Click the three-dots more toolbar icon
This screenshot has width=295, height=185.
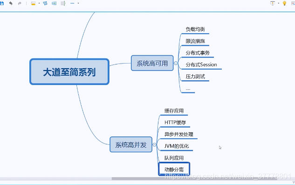click(x=72, y=3)
